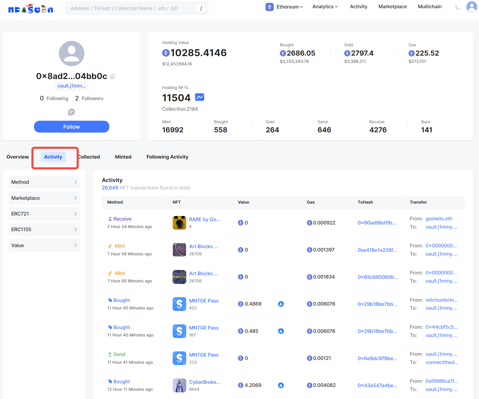Open the chat message icon under followers
This screenshot has width=479, height=399.
72,112
